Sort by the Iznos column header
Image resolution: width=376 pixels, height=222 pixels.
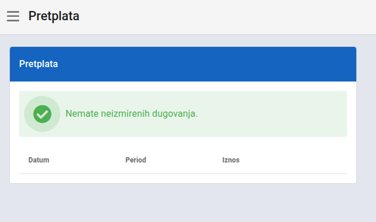tap(231, 160)
